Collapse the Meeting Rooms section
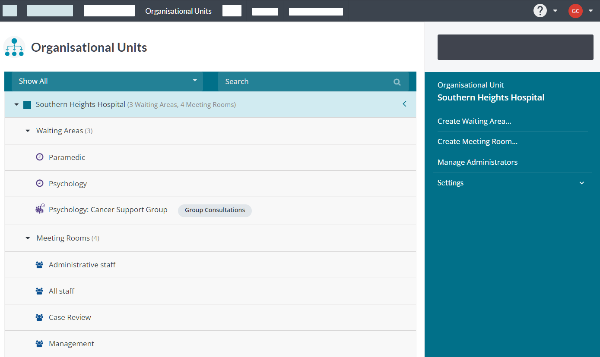The width and height of the screenshot is (600, 357). (x=27, y=238)
